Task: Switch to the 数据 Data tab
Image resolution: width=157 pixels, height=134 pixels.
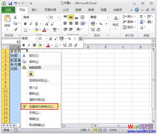Action: (x=78, y=10)
